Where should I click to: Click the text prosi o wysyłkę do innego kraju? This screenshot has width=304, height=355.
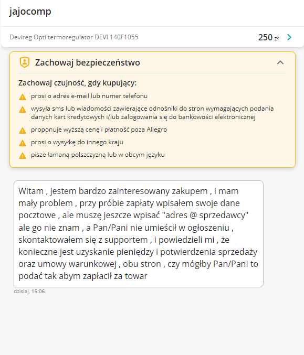click(x=77, y=142)
